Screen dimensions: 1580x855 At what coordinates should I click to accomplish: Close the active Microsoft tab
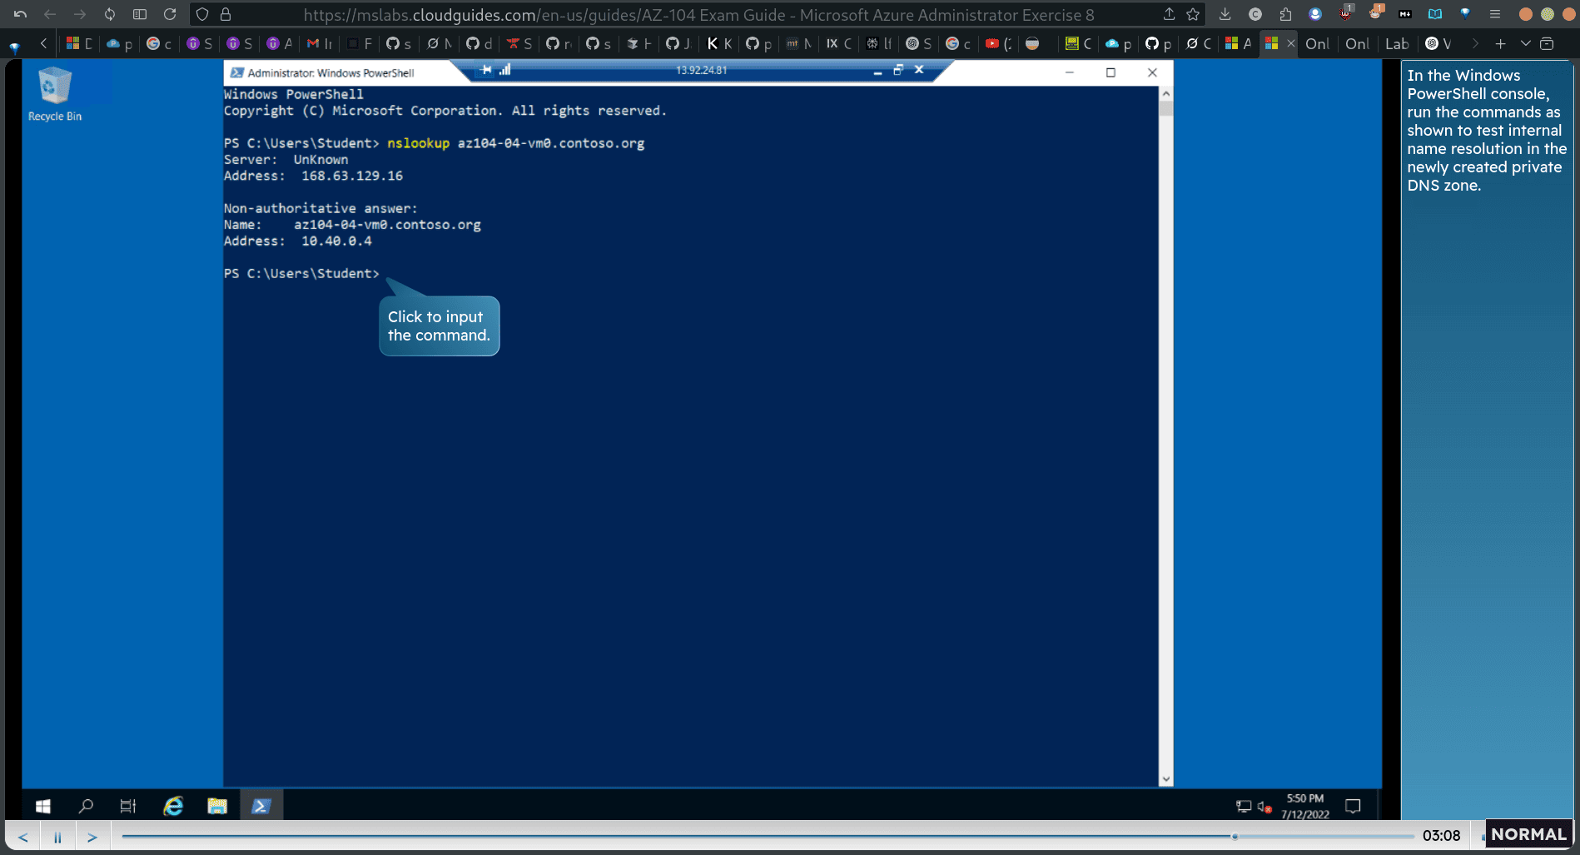(1290, 43)
